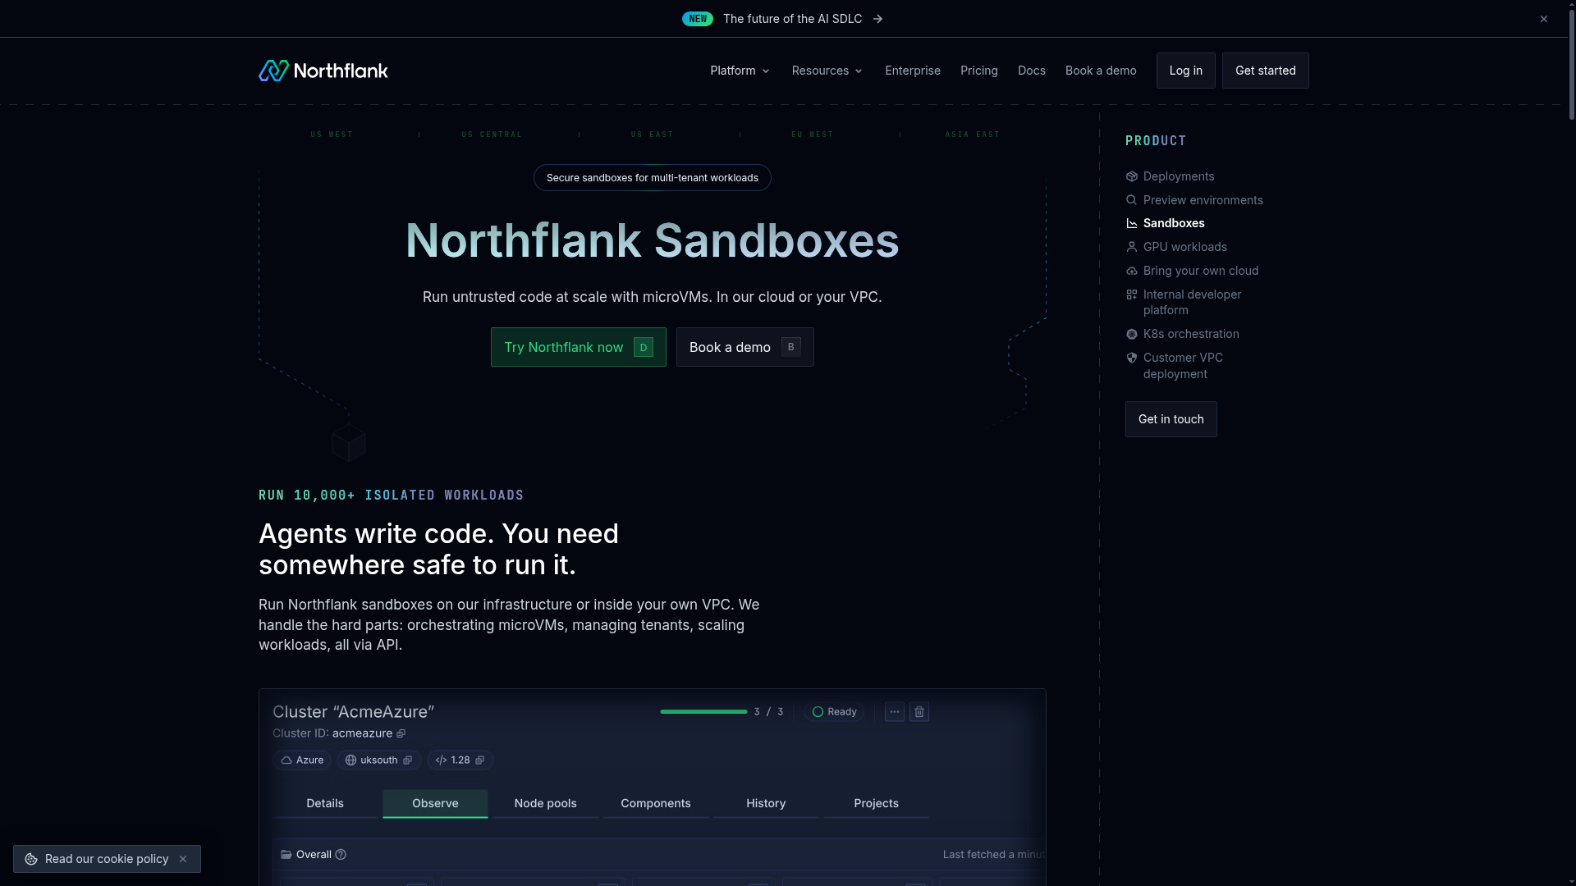
Task: Click the K8s orchestration icon
Action: 1132,334
